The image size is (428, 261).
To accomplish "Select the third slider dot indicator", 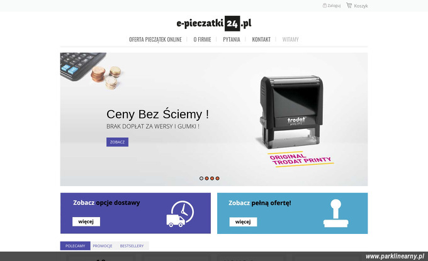I will tap(212, 179).
